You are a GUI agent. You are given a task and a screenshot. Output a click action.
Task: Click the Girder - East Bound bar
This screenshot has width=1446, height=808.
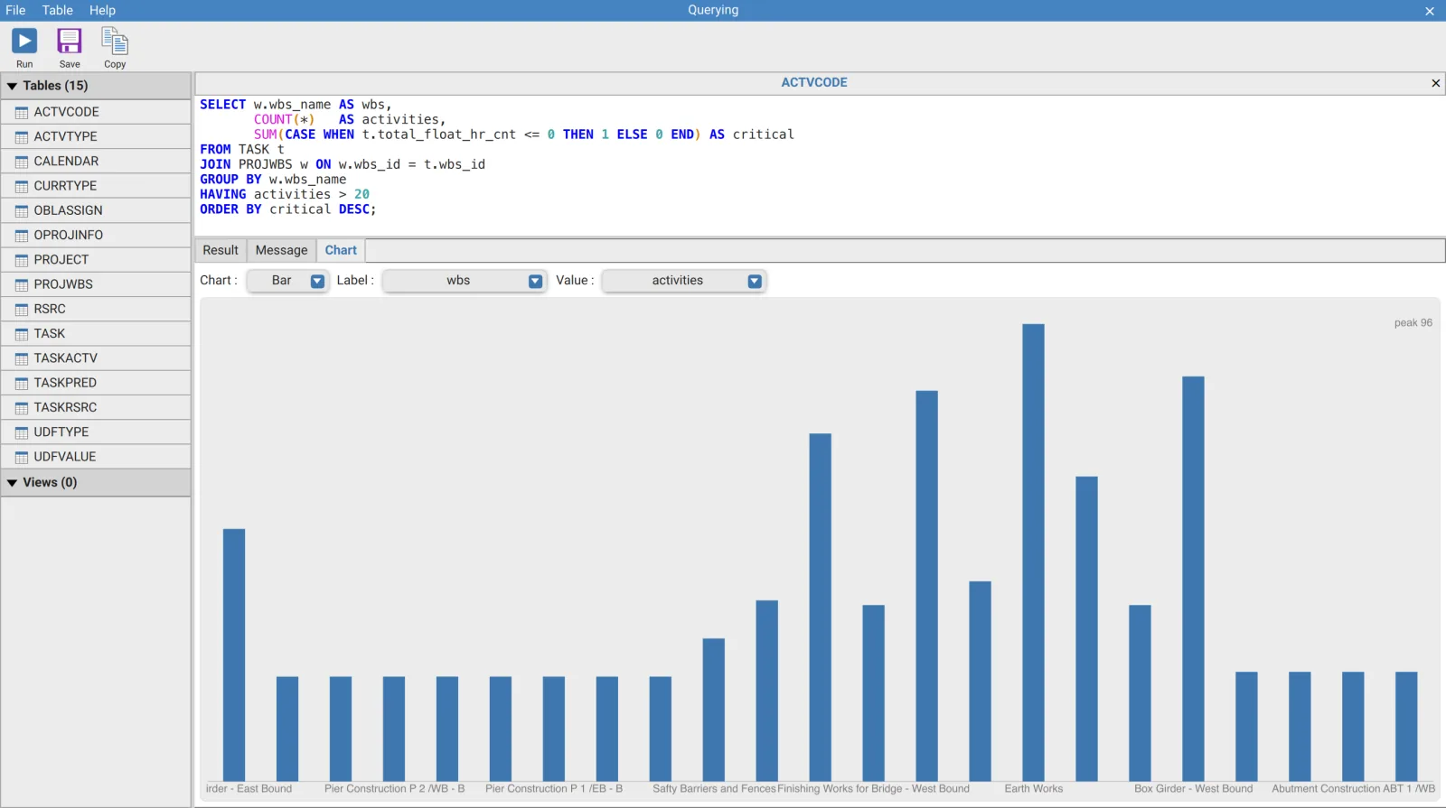coord(234,655)
